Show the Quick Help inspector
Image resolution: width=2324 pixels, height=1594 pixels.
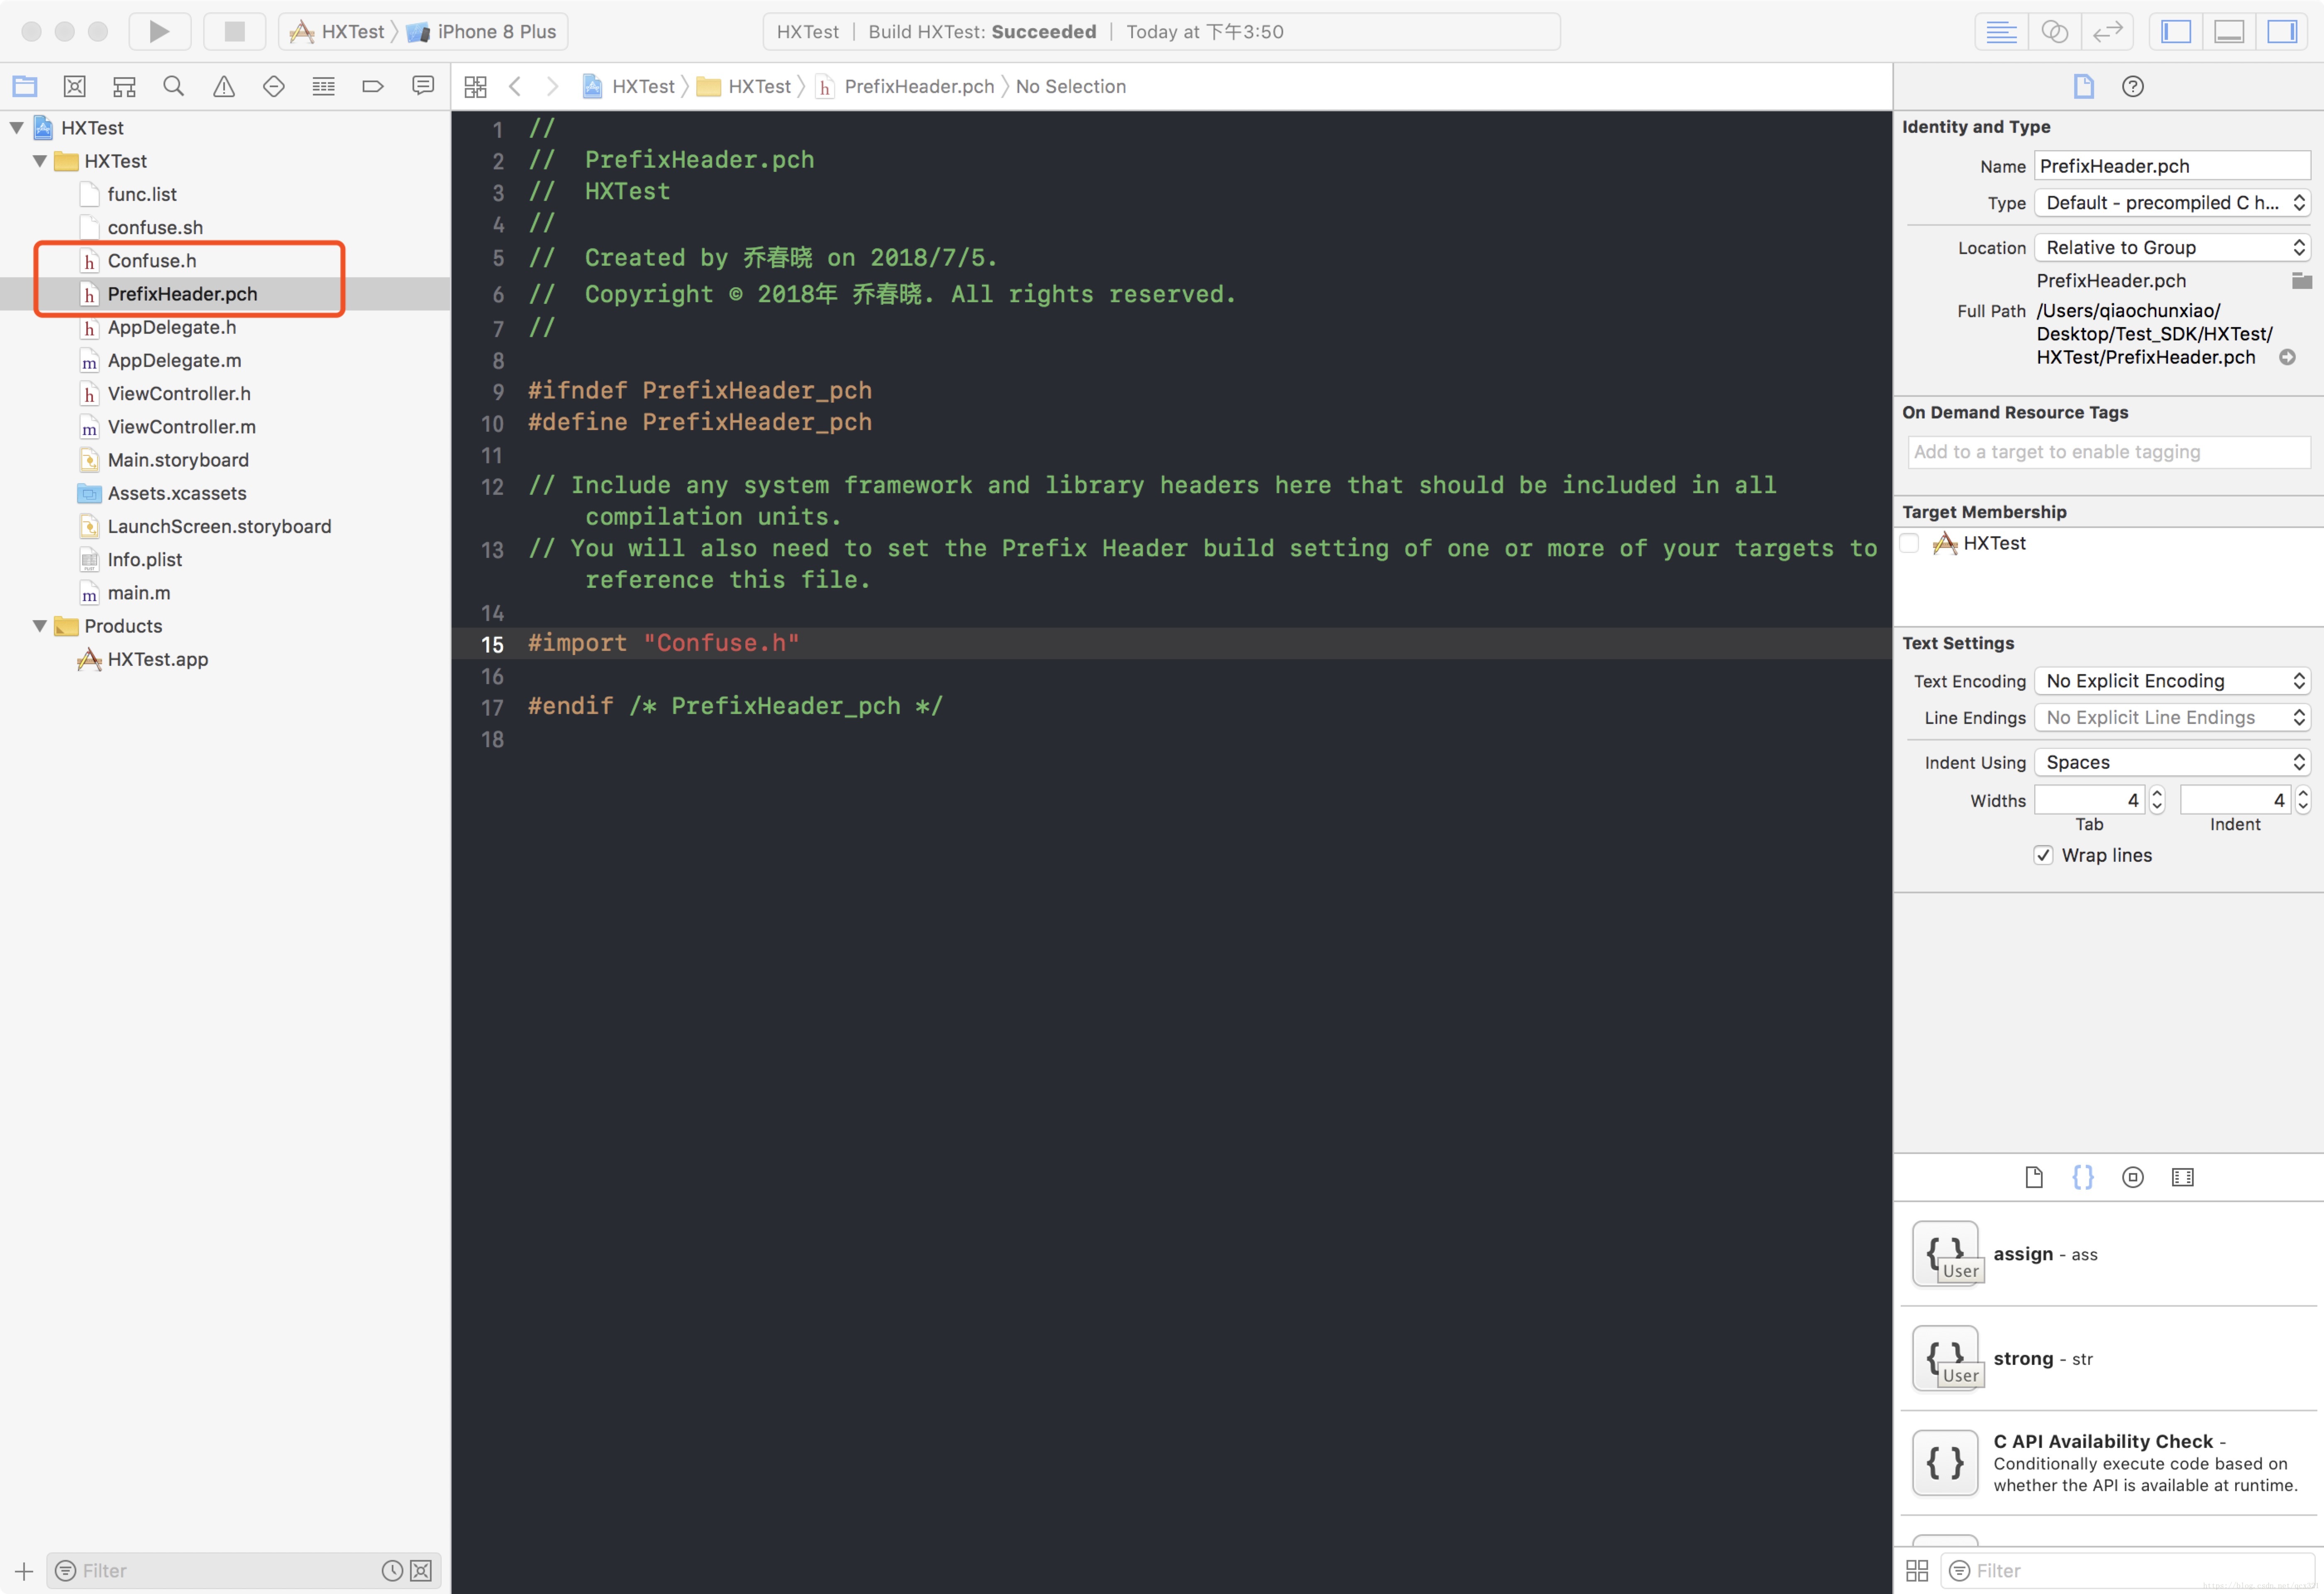tap(2133, 87)
